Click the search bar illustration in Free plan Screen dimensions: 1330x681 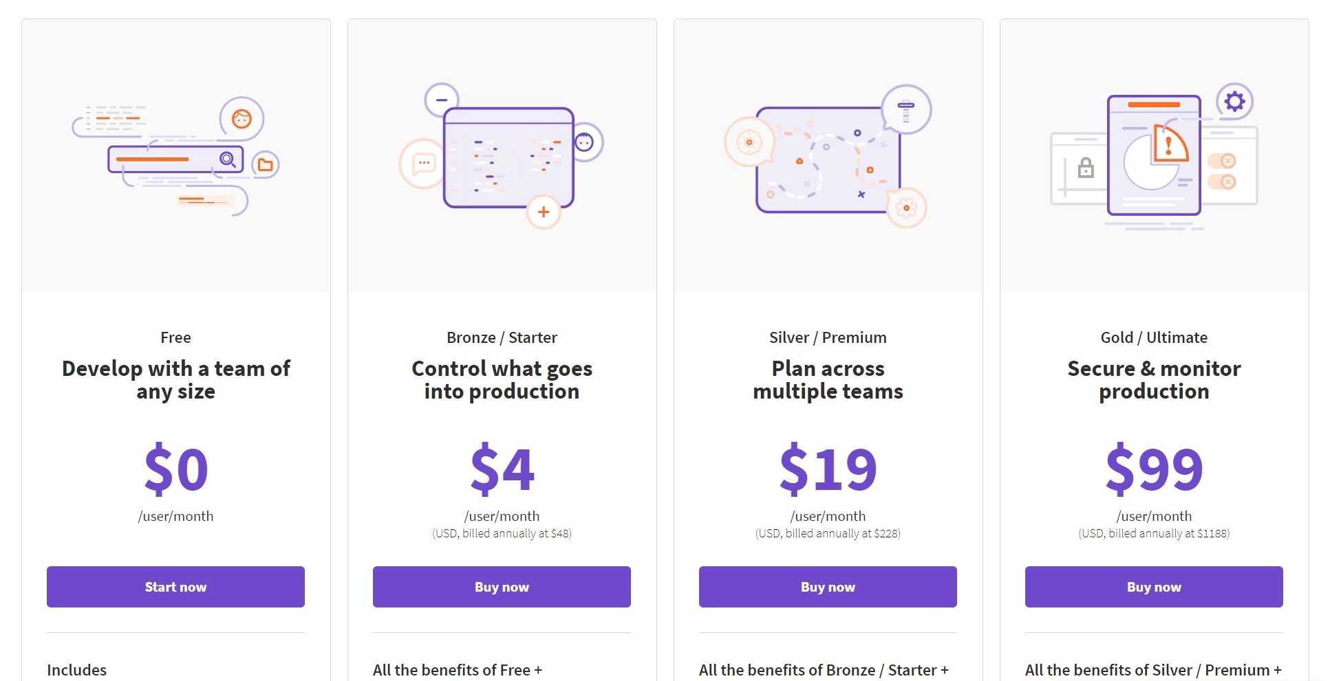(x=175, y=159)
